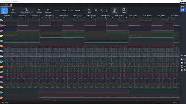Click the blue channel label tag
Image resolution: width=186 pixels, height=104 pixels.
pos(1,62)
